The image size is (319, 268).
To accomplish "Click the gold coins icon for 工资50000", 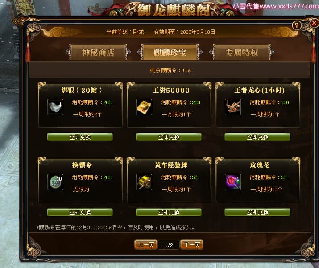I will 144,107.
